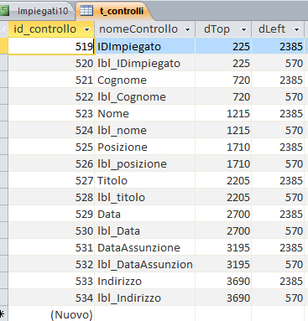
Task: Click the DataAssunzione cell in row 531
Action: [x=145, y=247]
